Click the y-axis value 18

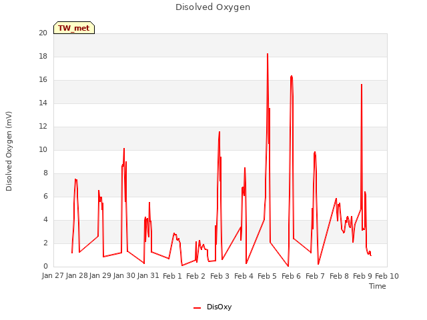43,57
